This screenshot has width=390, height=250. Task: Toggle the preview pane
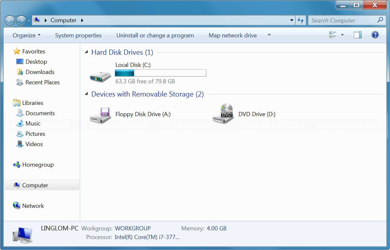point(357,34)
